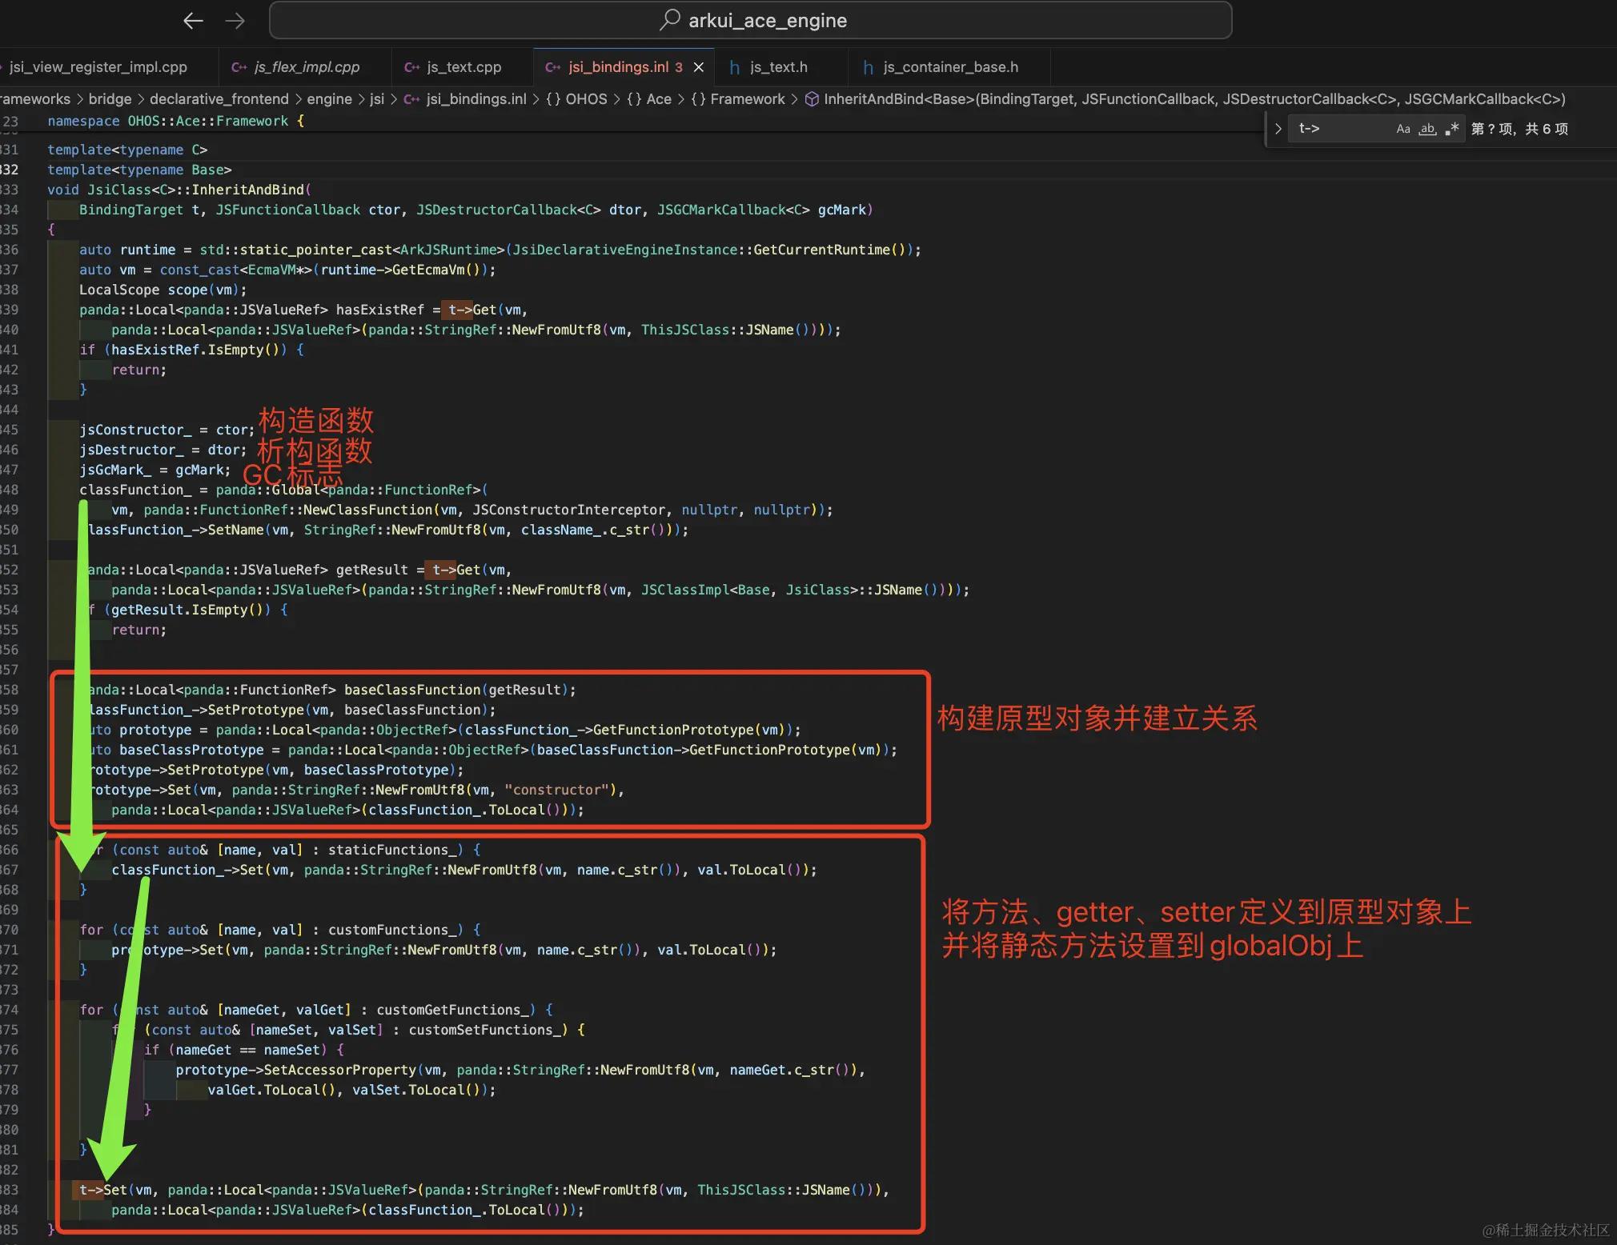1617x1245 pixels.
Task: Click 'if (getResult.IsEmpty())' condition
Action: click(187, 610)
